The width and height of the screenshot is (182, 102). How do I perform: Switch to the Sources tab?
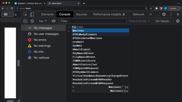pyautogui.click(x=82, y=14)
